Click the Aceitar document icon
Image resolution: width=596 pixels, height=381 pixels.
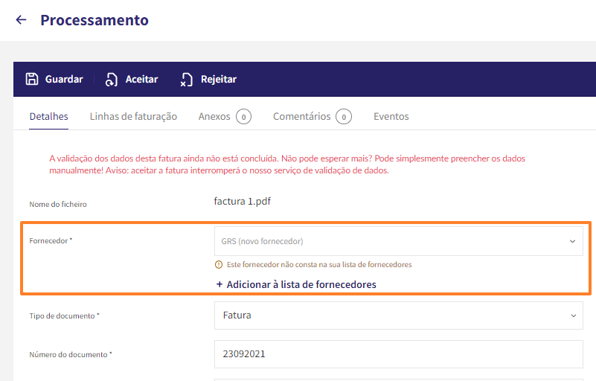pos(112,80)
